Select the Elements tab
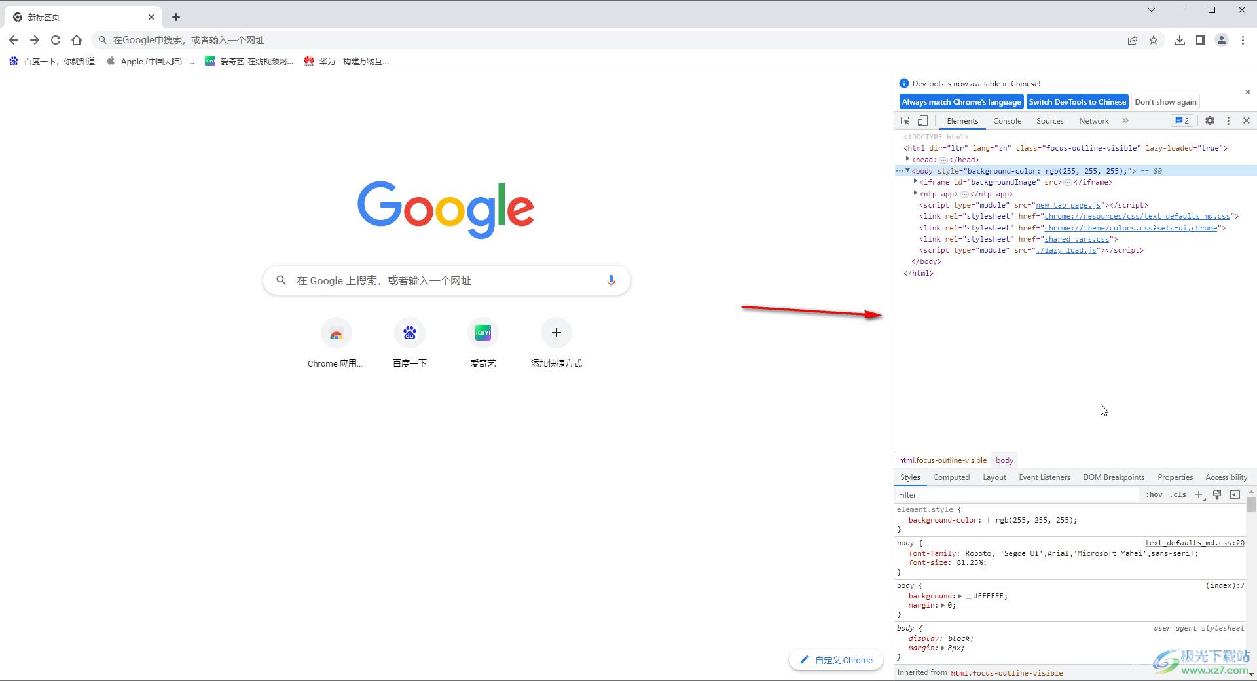Image resolution: width=1257 pixels, height=681 pixels. [x=962, y=121]
